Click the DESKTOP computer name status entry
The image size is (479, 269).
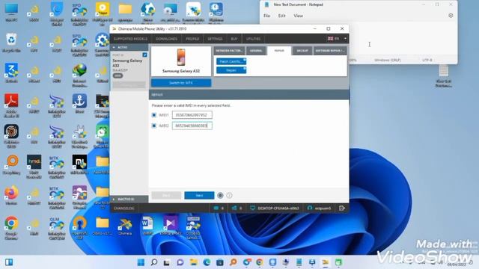coord(275,208)
